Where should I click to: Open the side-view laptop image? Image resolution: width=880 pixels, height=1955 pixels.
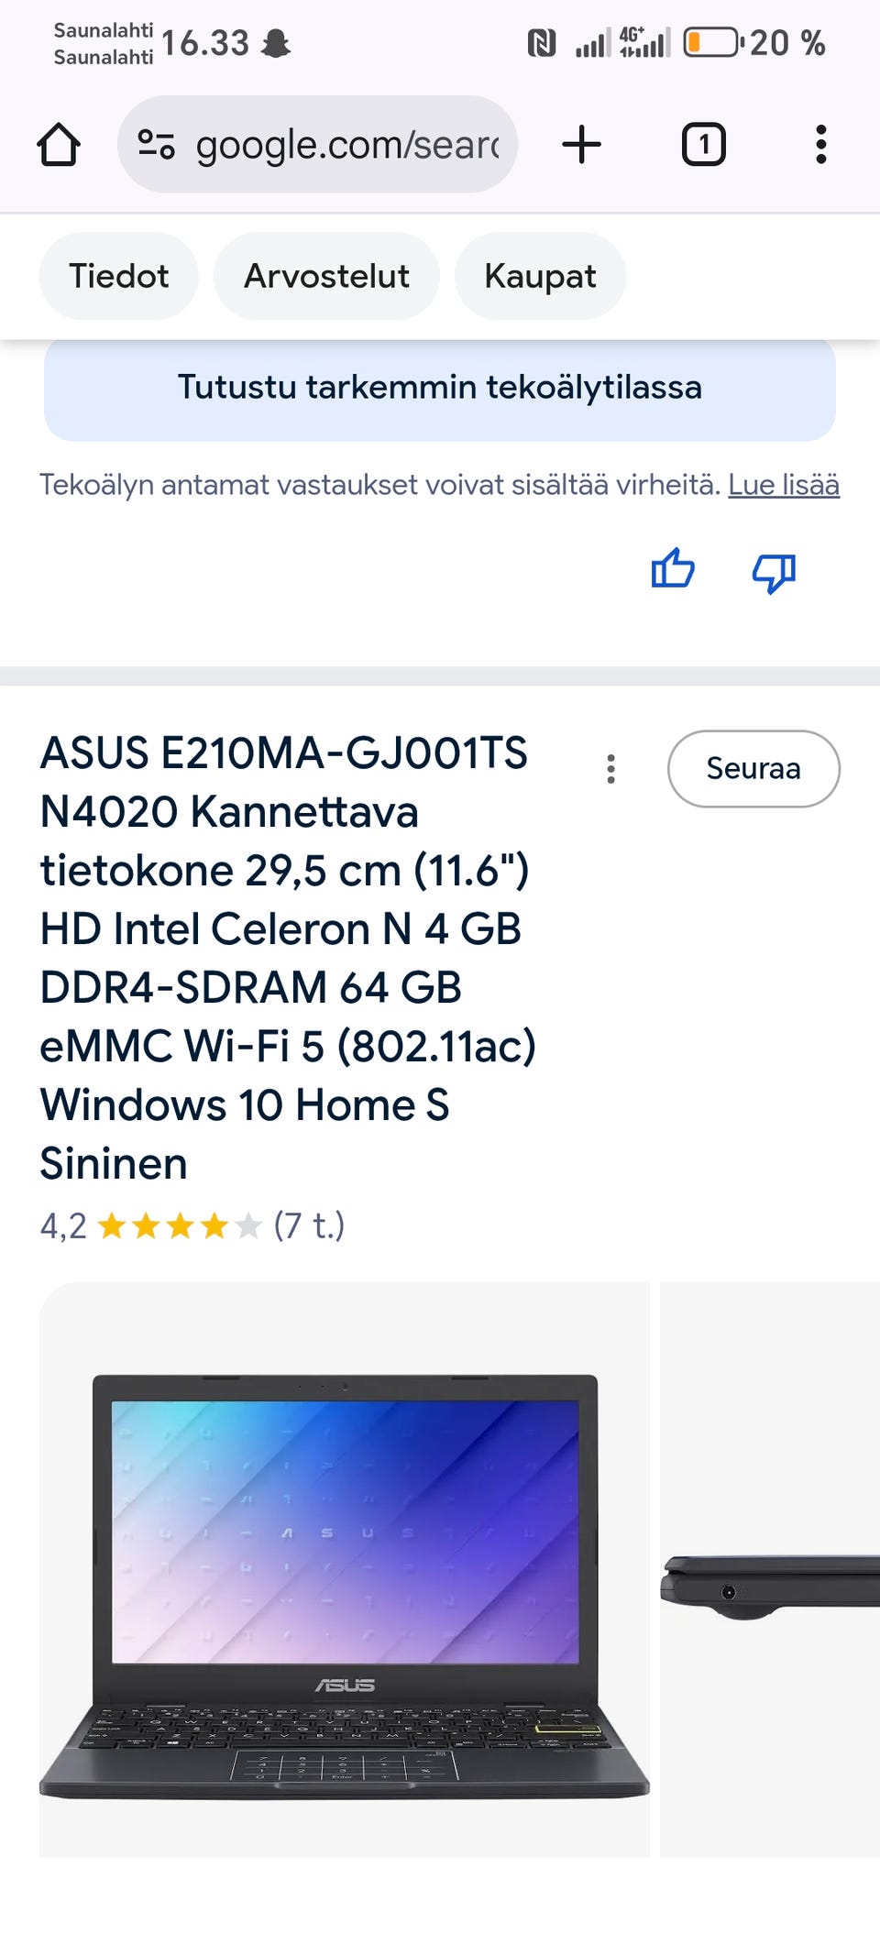point(770,1569)
